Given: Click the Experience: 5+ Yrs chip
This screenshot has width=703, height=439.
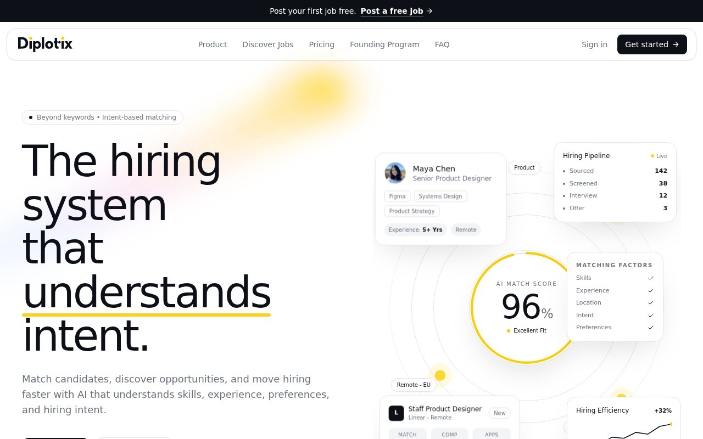Looking at the screenshot, I should [x=415, y=230].
